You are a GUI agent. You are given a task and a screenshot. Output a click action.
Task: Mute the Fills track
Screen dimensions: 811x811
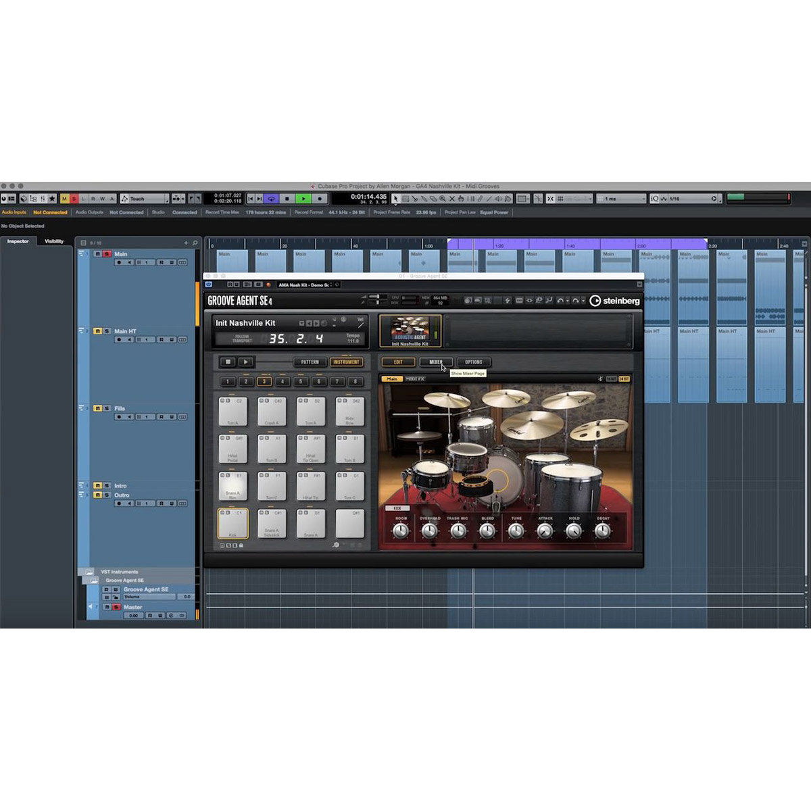coord(97,408)
